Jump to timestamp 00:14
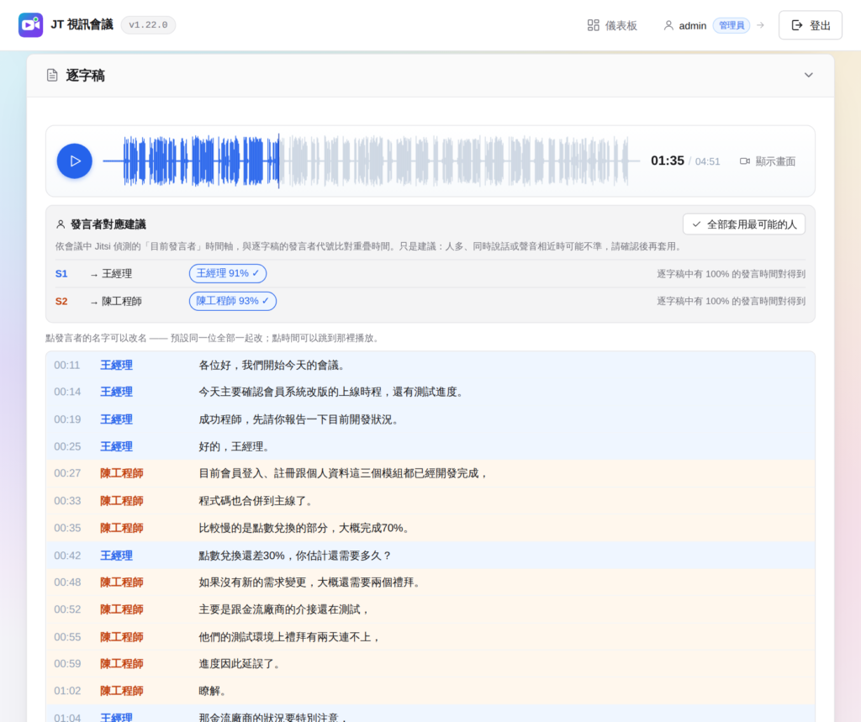Image resolution: width=861 pixels, height=722 pixels. pyautogui.click(x=67, y=392)
